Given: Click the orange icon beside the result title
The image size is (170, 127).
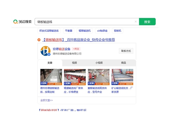Looking at the screenshot, I should pyautogui.click(x=39, y=40).
